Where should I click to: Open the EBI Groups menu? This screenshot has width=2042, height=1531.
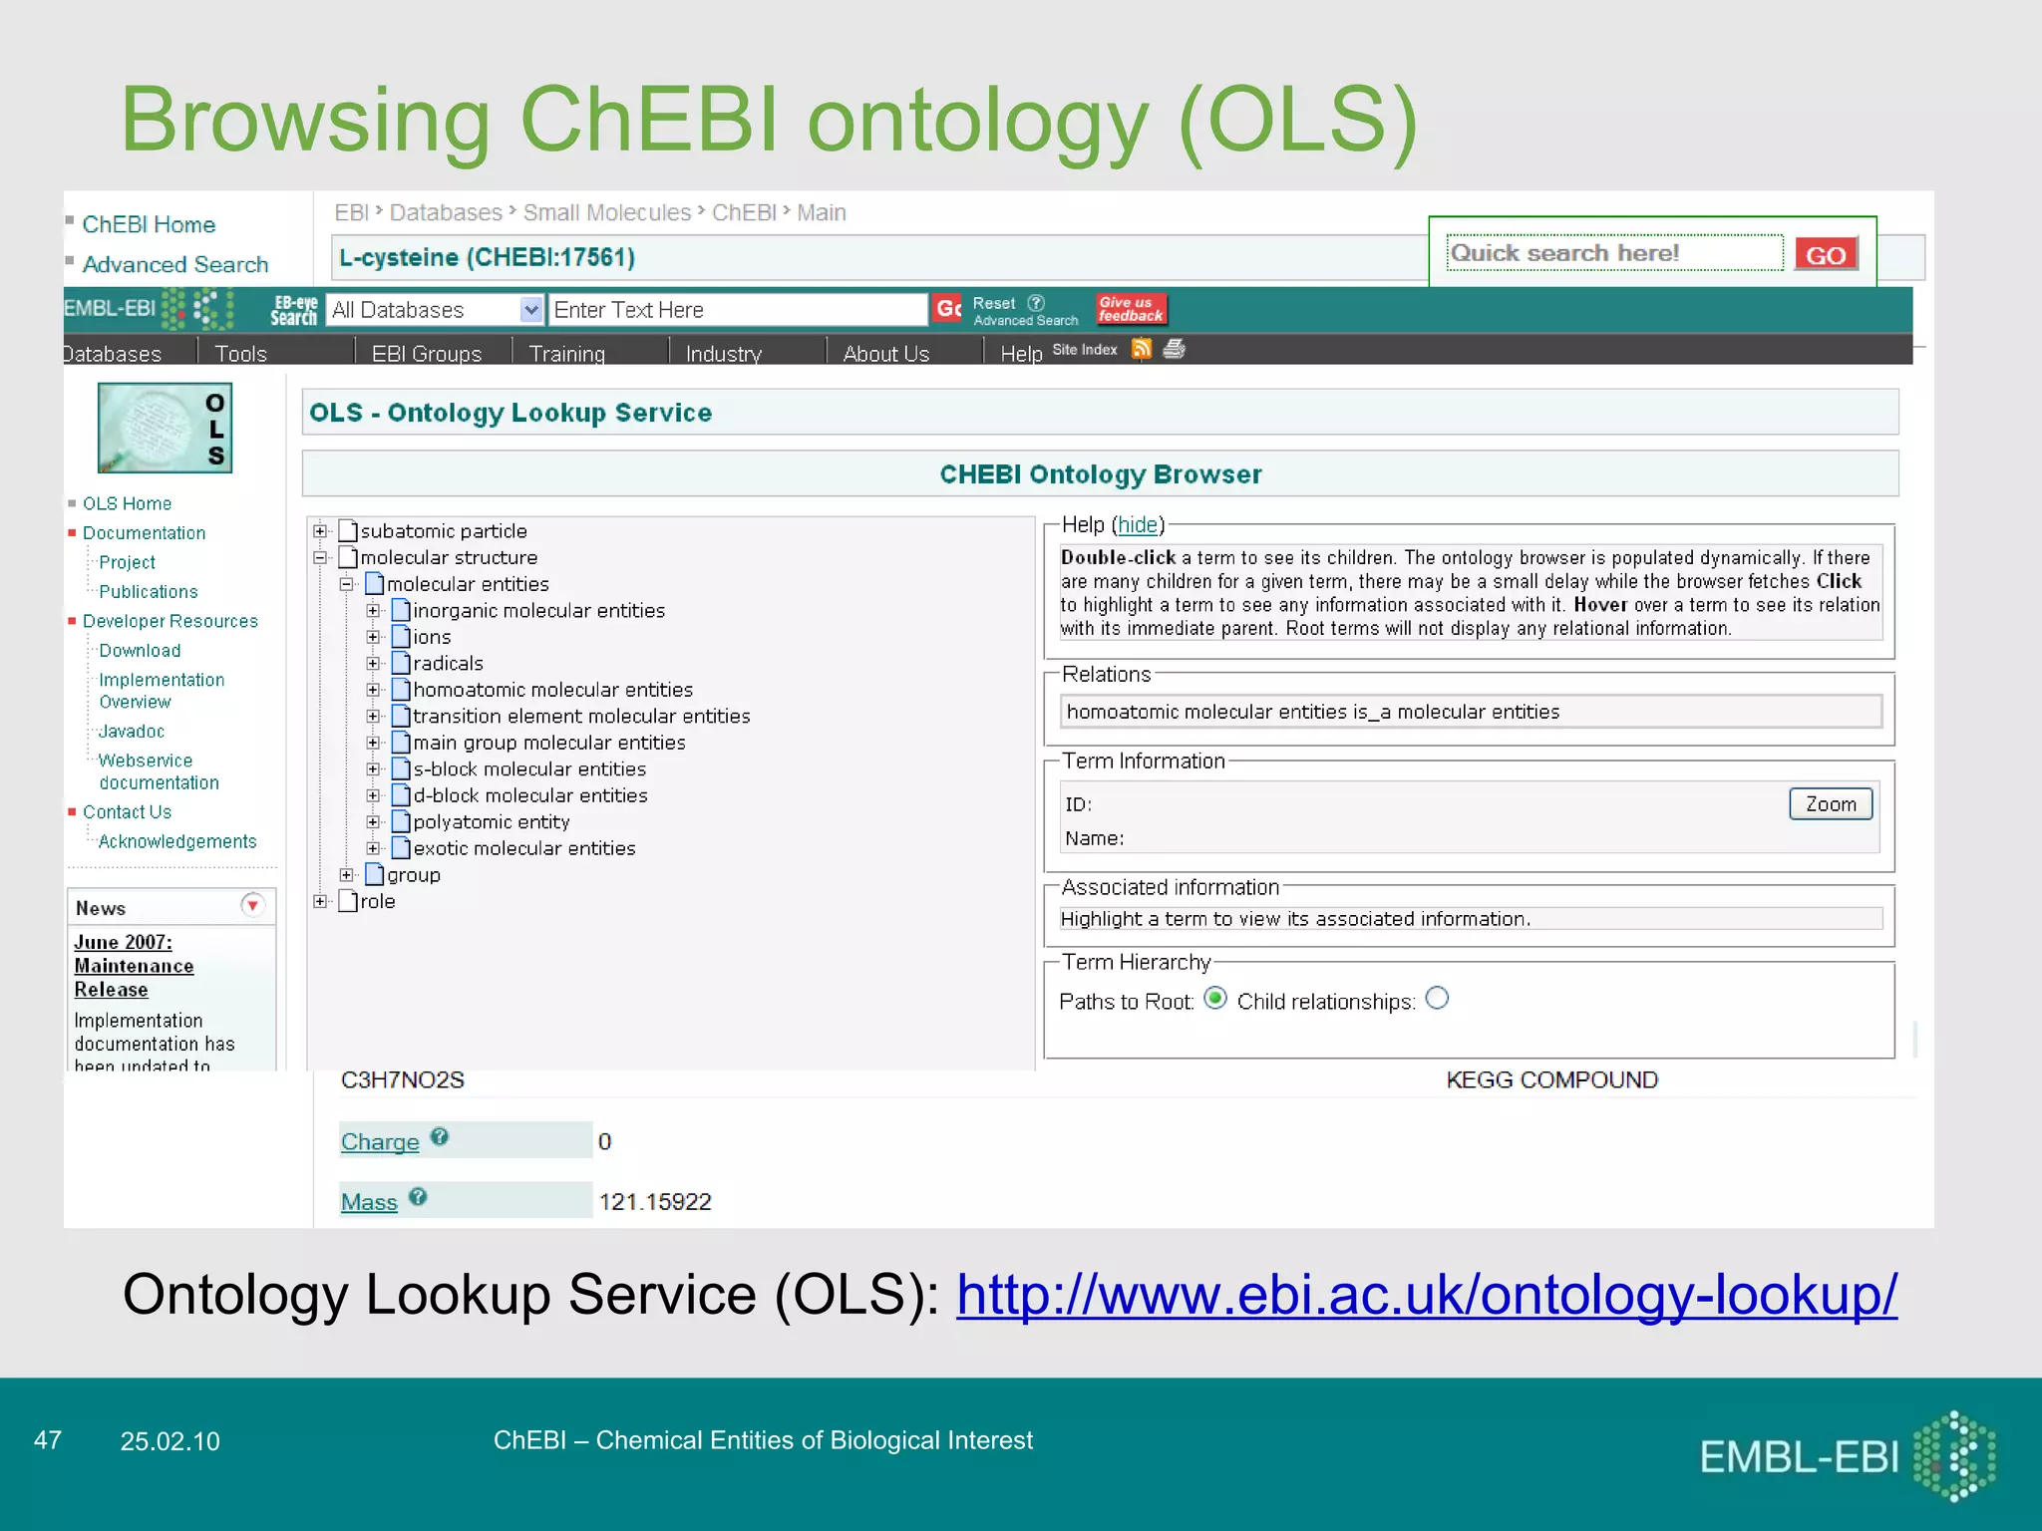427,354
